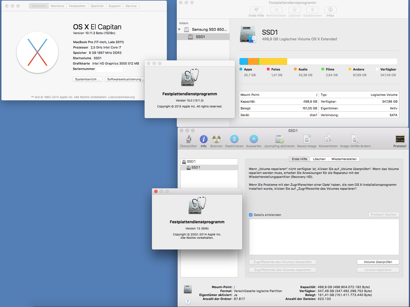Open the Lizenzvereinbarung link
The width and height of the screenshot is (410, 307).
[121, 97]
